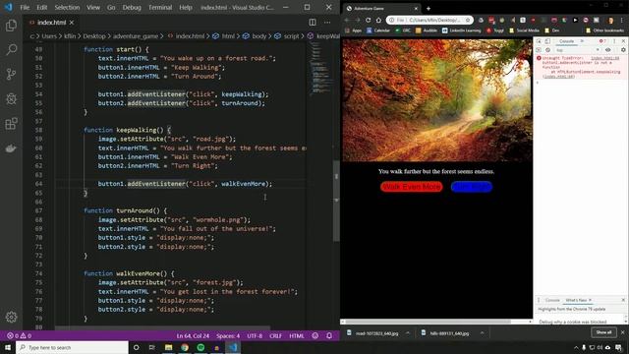
Task: Open notifications bell in status bar
Action: 329,335
